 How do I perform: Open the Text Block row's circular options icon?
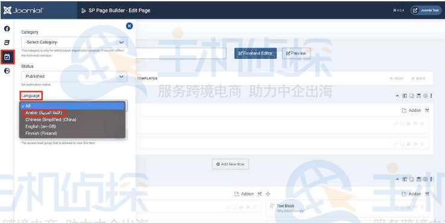426,179
